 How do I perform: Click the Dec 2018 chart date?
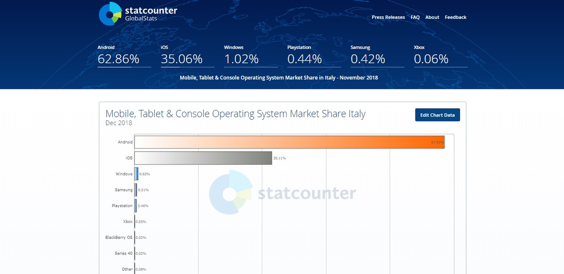coord(119,123)
